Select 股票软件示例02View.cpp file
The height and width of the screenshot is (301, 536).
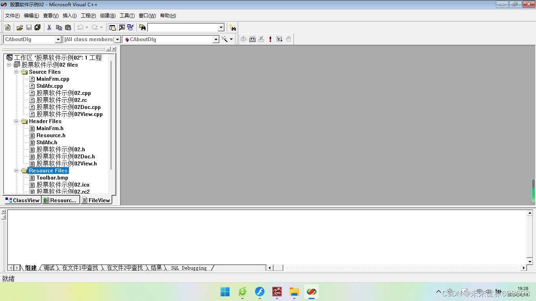point(69,114)
